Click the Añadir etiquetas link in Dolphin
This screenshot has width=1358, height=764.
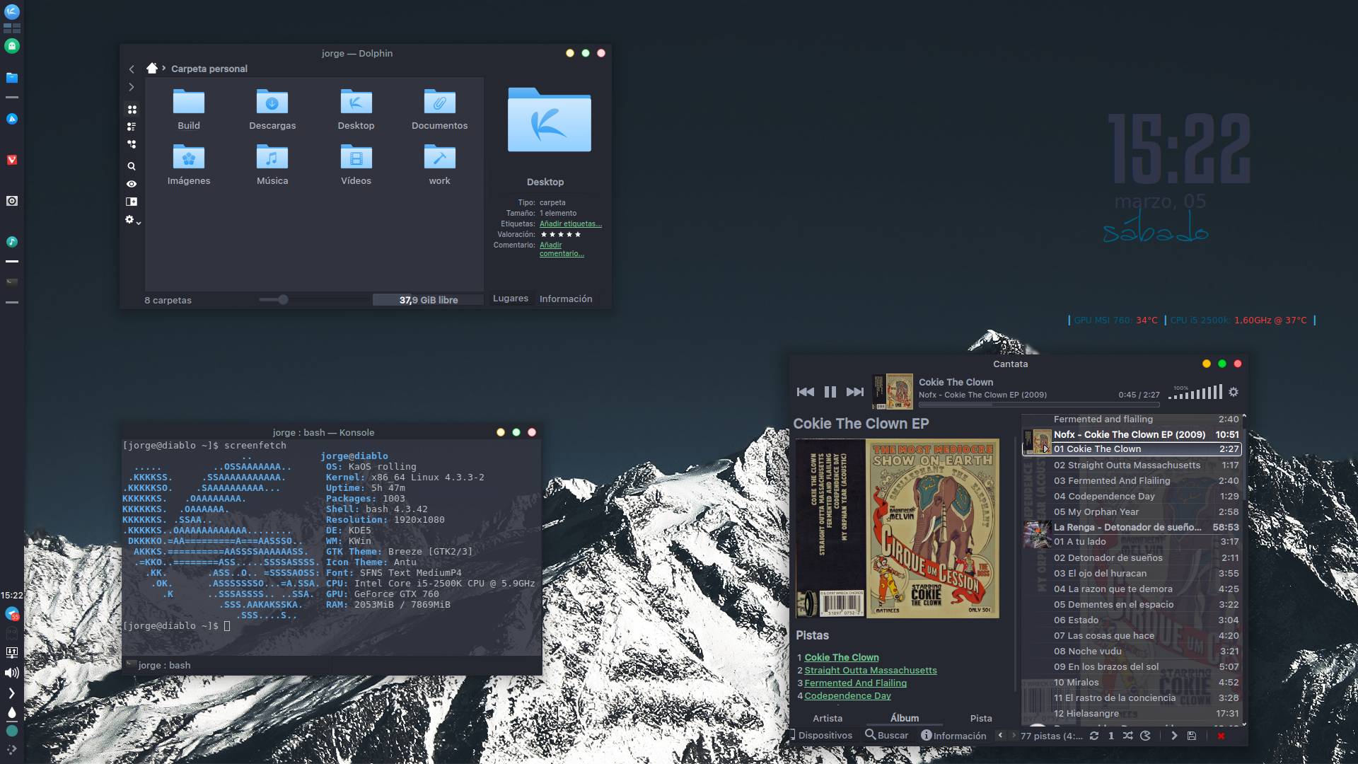571,224
